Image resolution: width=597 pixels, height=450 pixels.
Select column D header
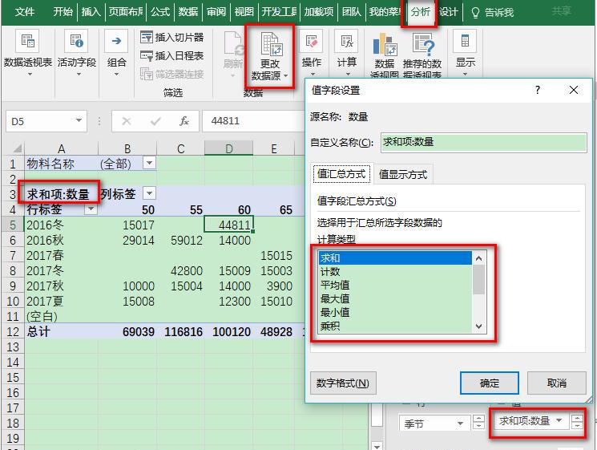[229, 148]
